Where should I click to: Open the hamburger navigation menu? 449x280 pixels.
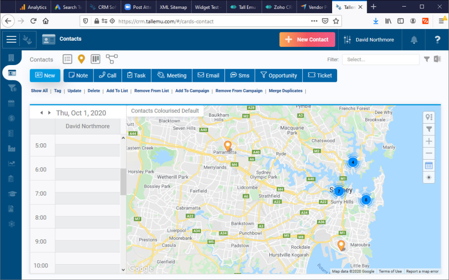[11, 39]
